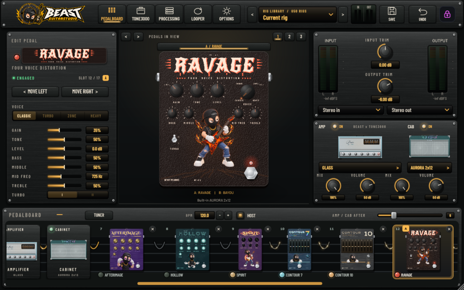Adjust the Gain slider
Image resolution: width=464 pixels, height=290 pixels.
pyautogui.click(x=64, y=130)
